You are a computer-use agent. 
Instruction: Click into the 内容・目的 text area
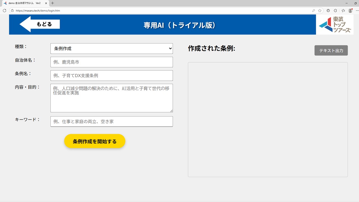[112, 98]
